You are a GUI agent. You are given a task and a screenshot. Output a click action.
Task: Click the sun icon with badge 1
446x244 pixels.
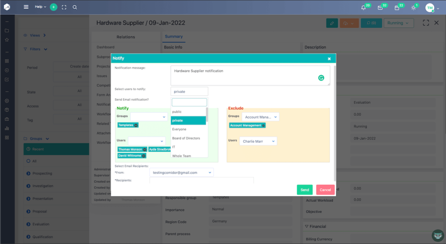[x=414, y=8]
